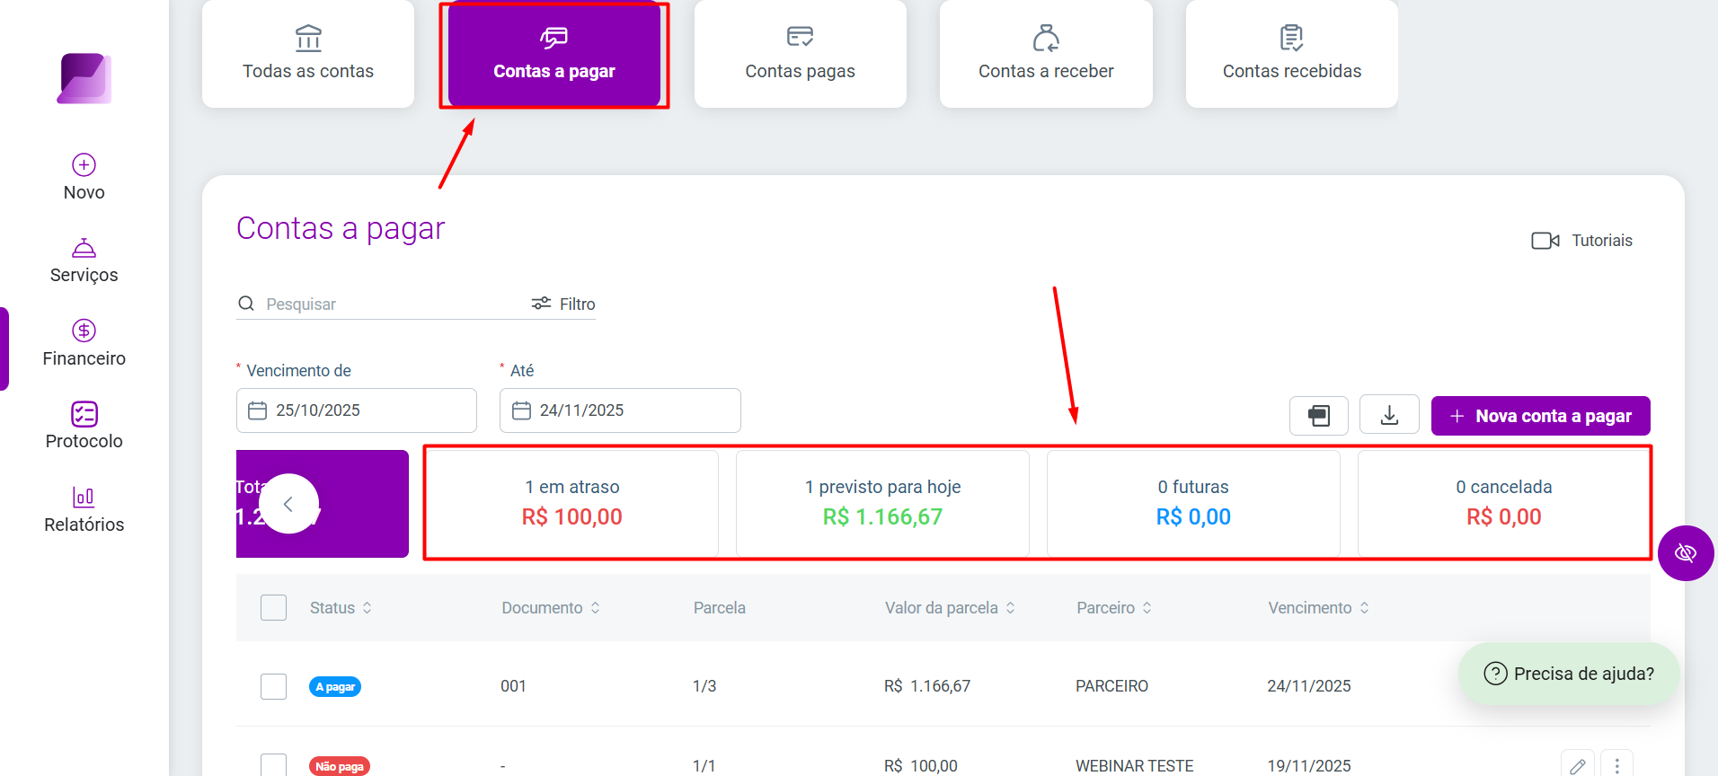Select '1 previsto para hoje' summary card
1718x776 pixels.
(882, 503)
